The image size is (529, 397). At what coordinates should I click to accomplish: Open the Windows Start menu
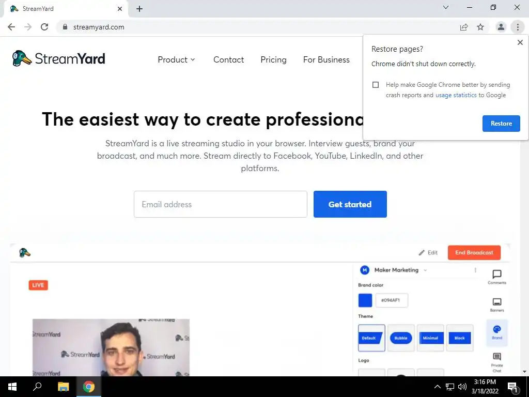pos(12,387)
